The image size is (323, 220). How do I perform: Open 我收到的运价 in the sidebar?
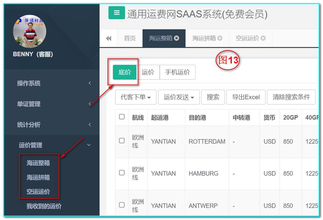44,206
